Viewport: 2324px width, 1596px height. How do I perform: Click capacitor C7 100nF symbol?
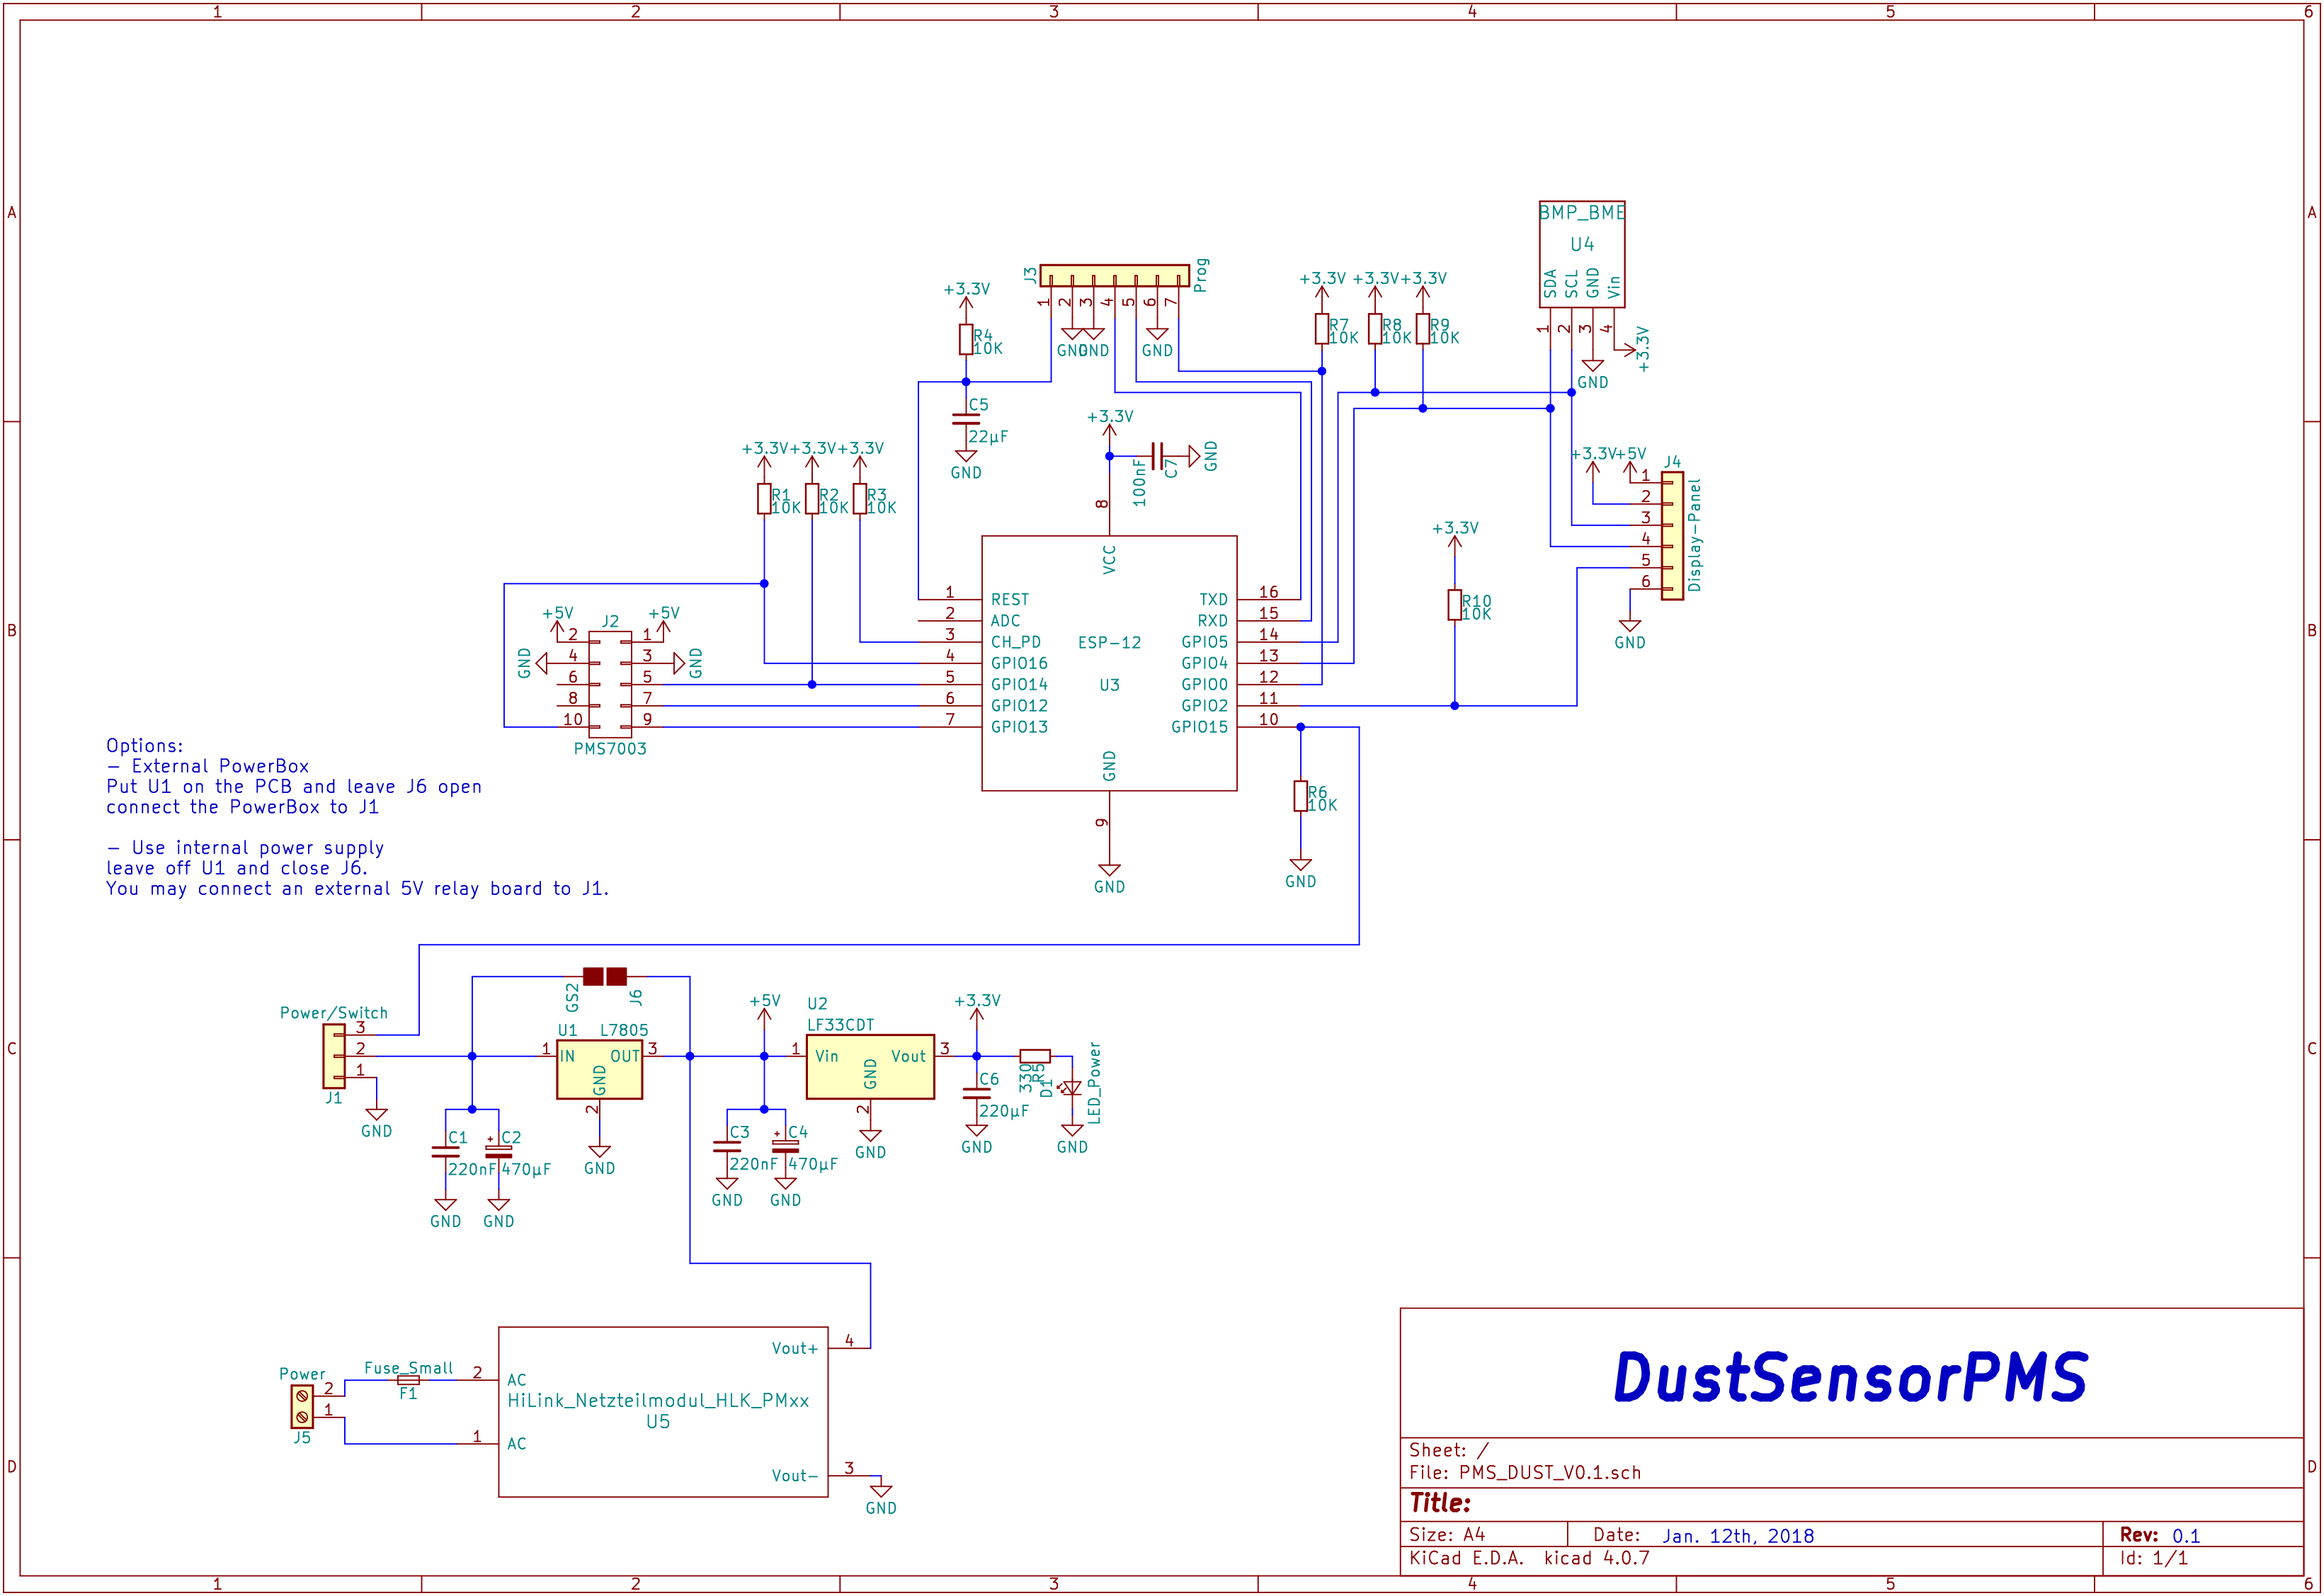pos(1157,456)
